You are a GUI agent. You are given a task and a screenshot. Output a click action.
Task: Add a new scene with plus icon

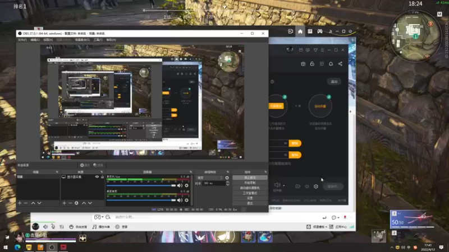pos(20,203)
